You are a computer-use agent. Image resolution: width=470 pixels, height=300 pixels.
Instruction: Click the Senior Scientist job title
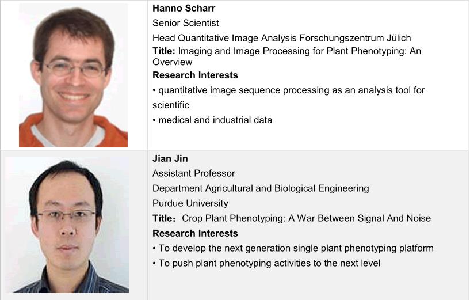[x=186, y=23]
